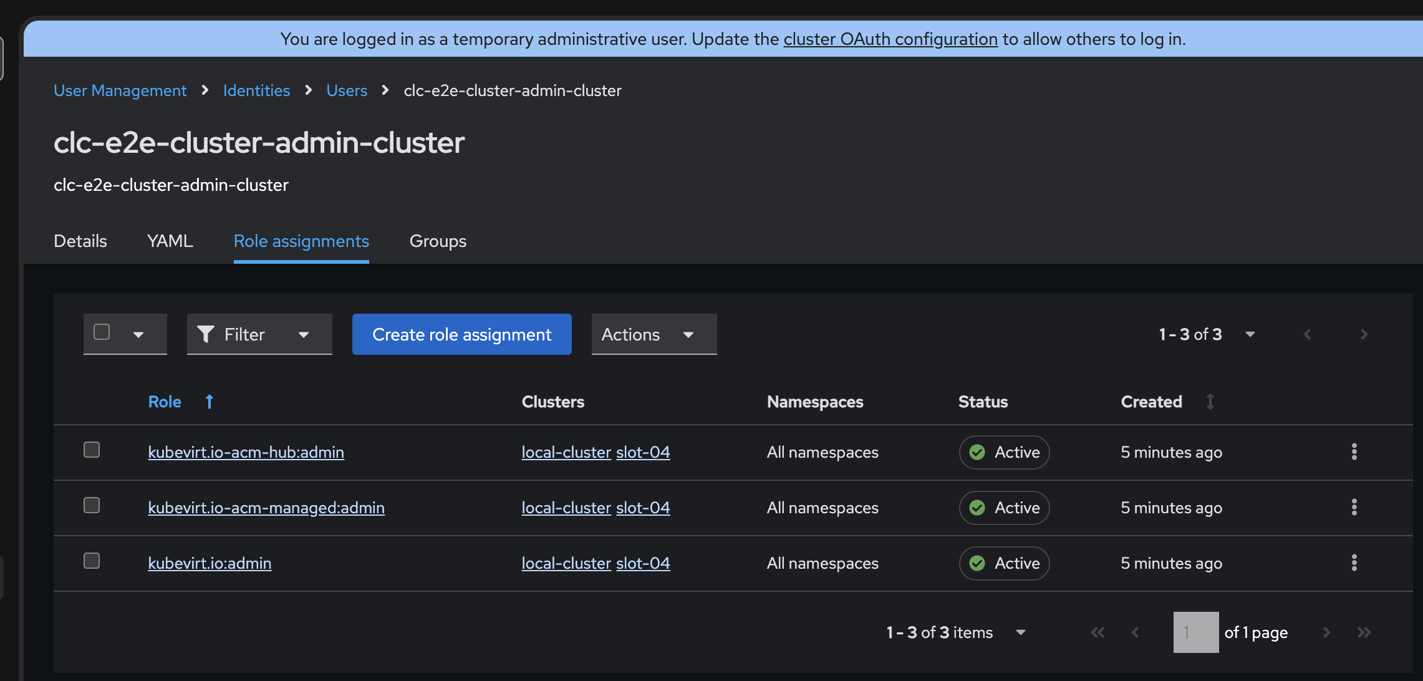Select checkbox for kubevirt.io-acm-hub:admin row
The image size is (1423, 681).
click(x=92, y=450)
